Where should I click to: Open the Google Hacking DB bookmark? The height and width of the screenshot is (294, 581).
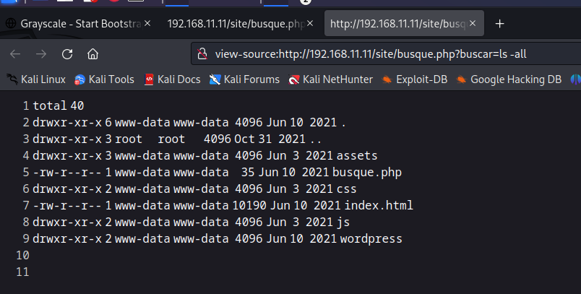tap(509, 79)
